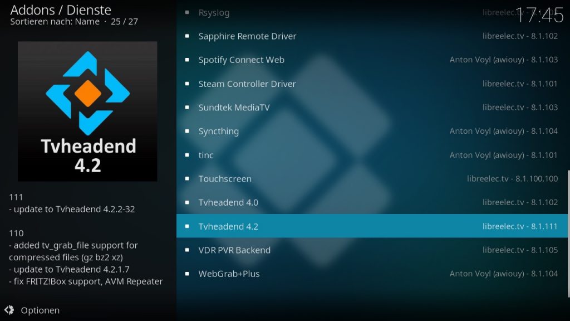This screenshot has width=570, height=321.
Task: Open Spotify Connect Web addon
Action: (x=373, y=60)
